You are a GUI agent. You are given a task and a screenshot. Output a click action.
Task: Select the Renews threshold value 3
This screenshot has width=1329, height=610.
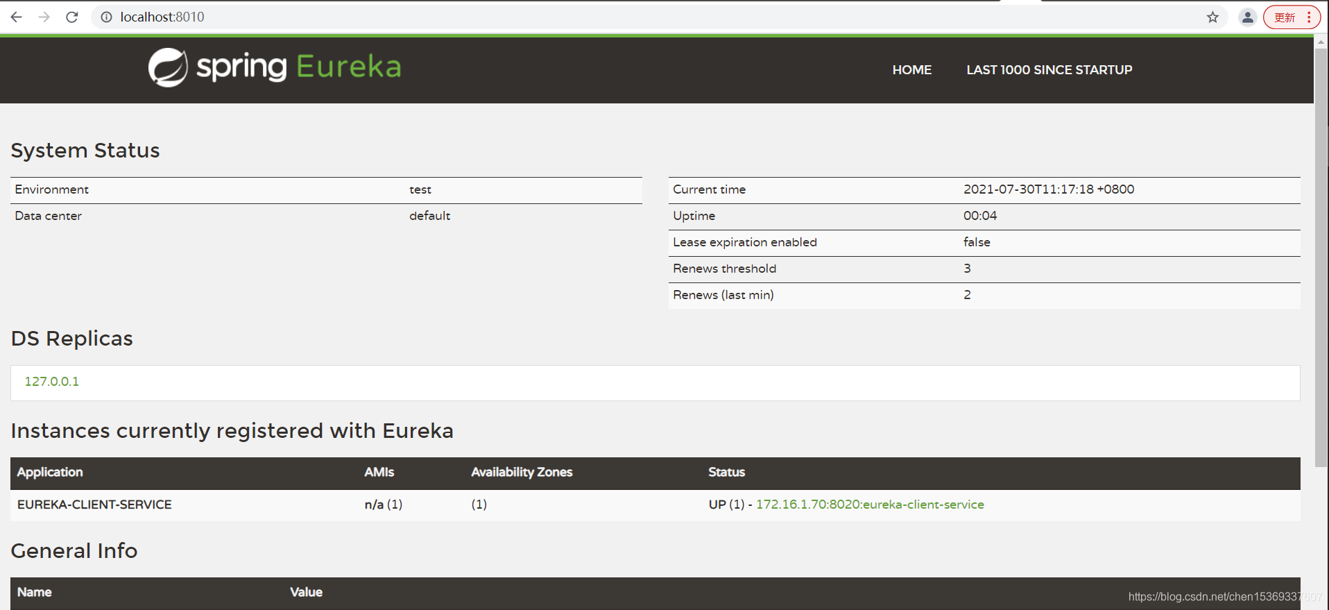click(967, 269)
